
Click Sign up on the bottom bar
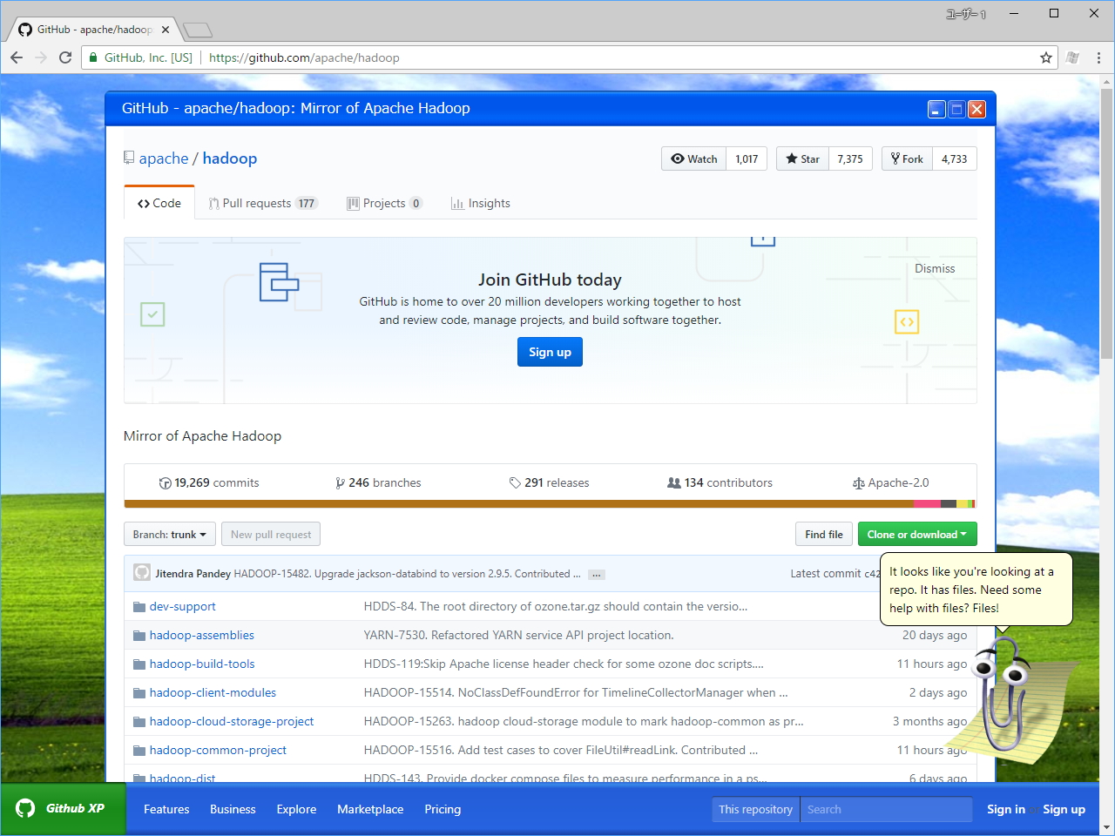(x=1064, y=809)
